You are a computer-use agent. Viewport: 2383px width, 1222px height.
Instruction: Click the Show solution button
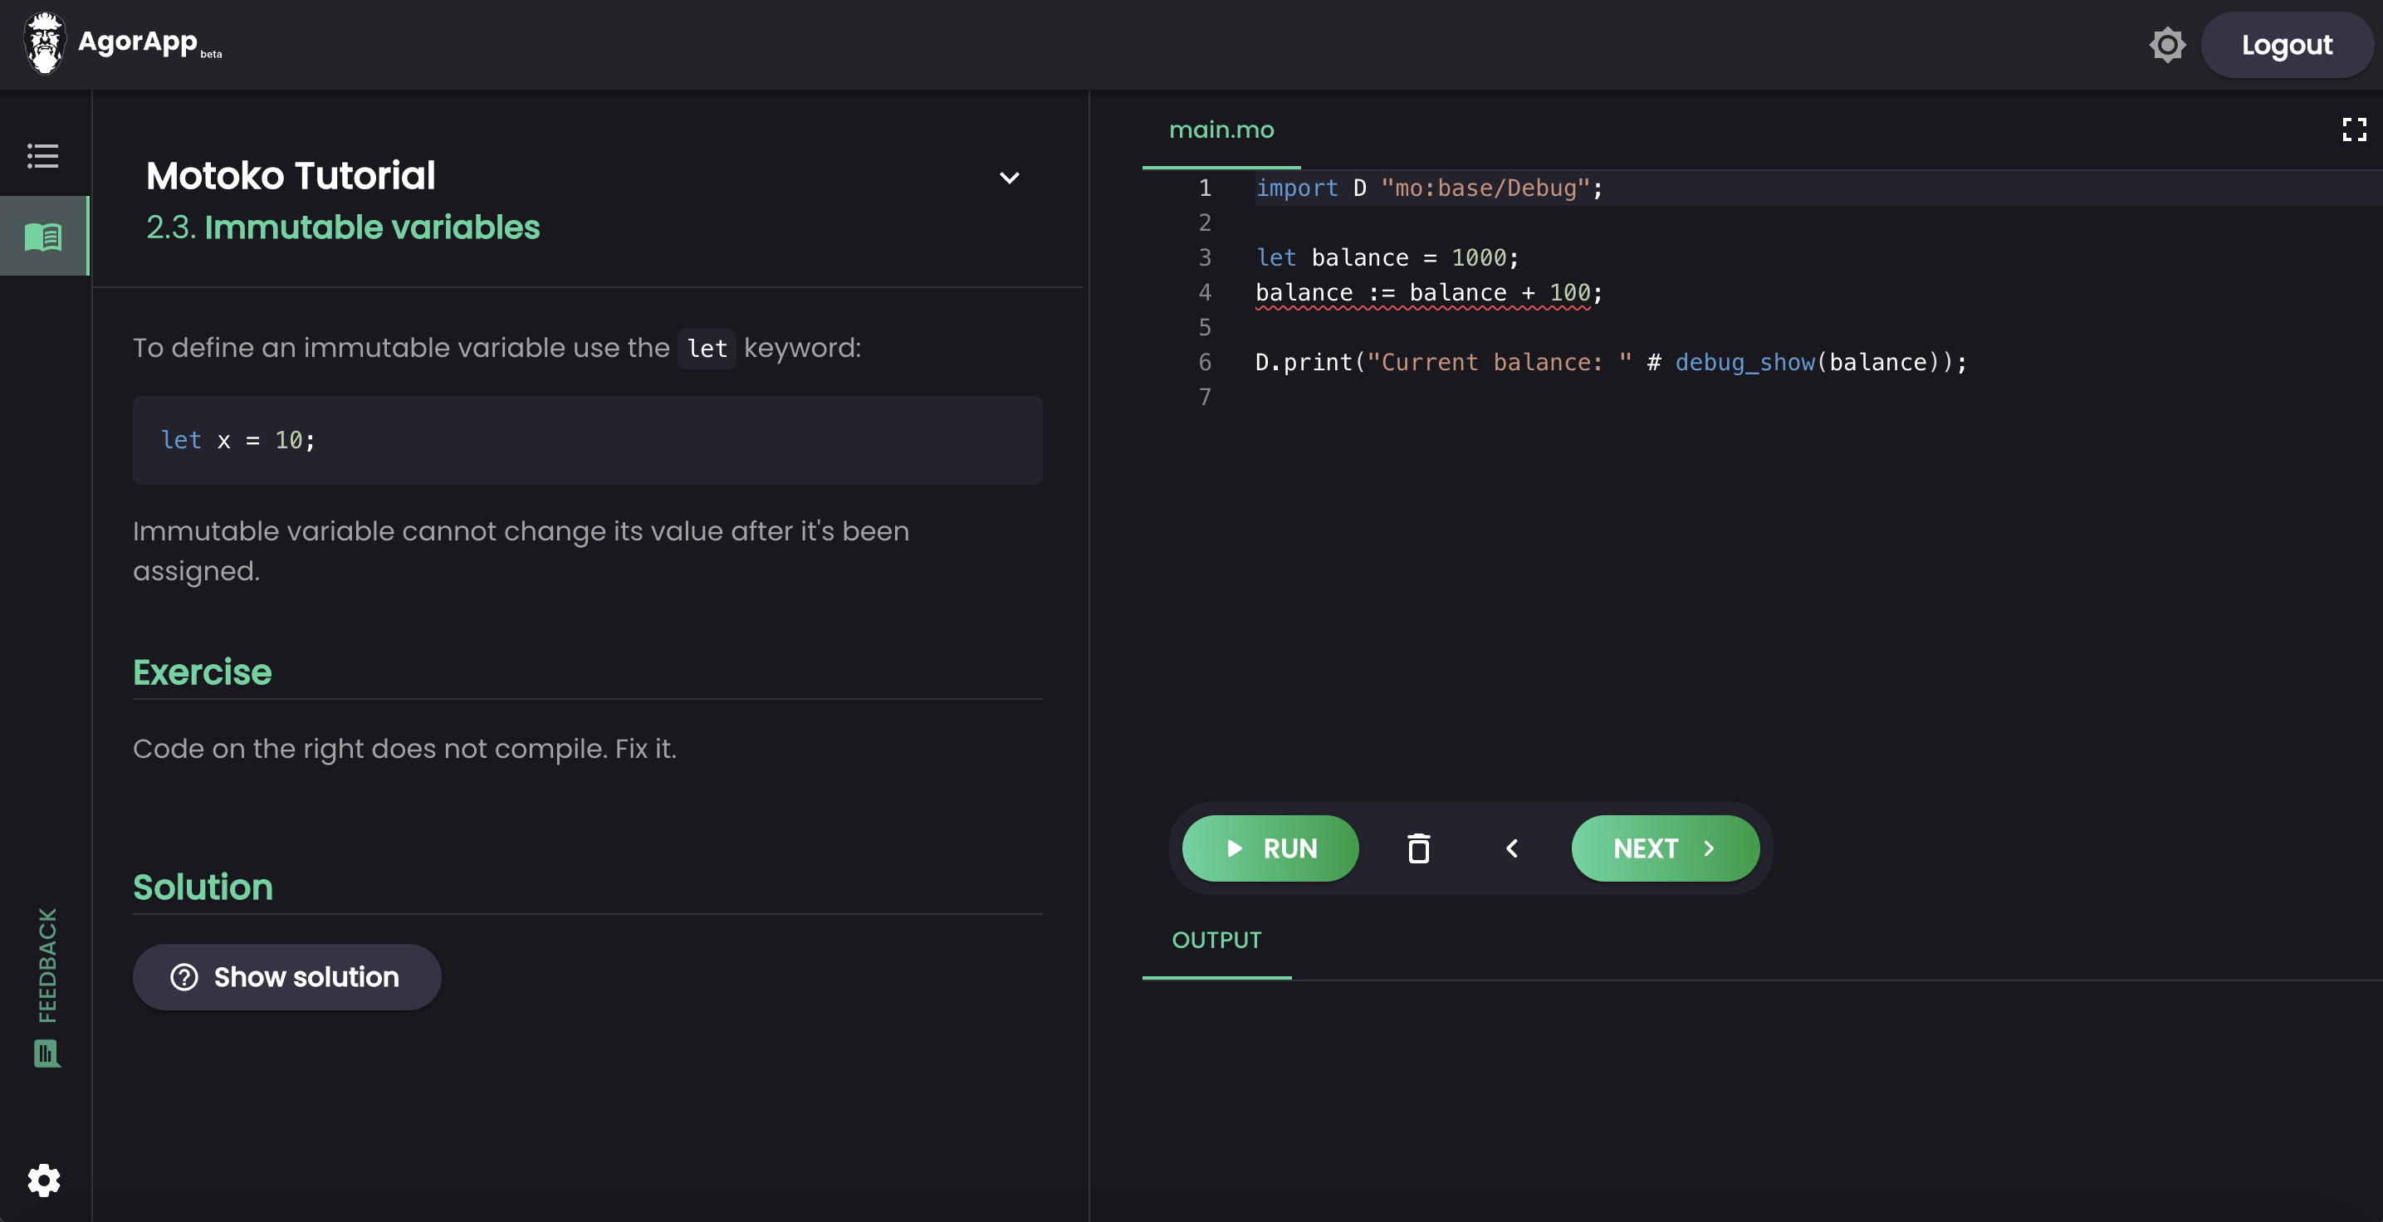click(x=286, y=977)
